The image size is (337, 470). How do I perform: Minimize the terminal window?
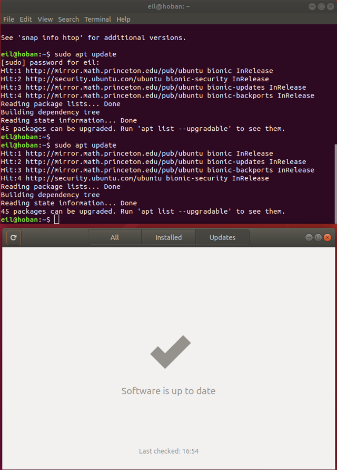pyautogui.click(x=312, y=6)
